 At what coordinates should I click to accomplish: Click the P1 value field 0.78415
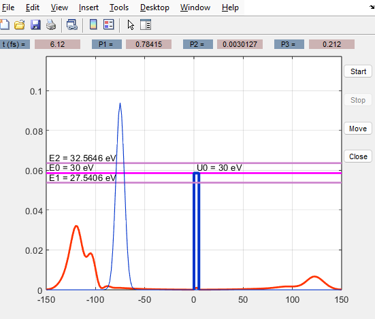(x=148, y=44)
